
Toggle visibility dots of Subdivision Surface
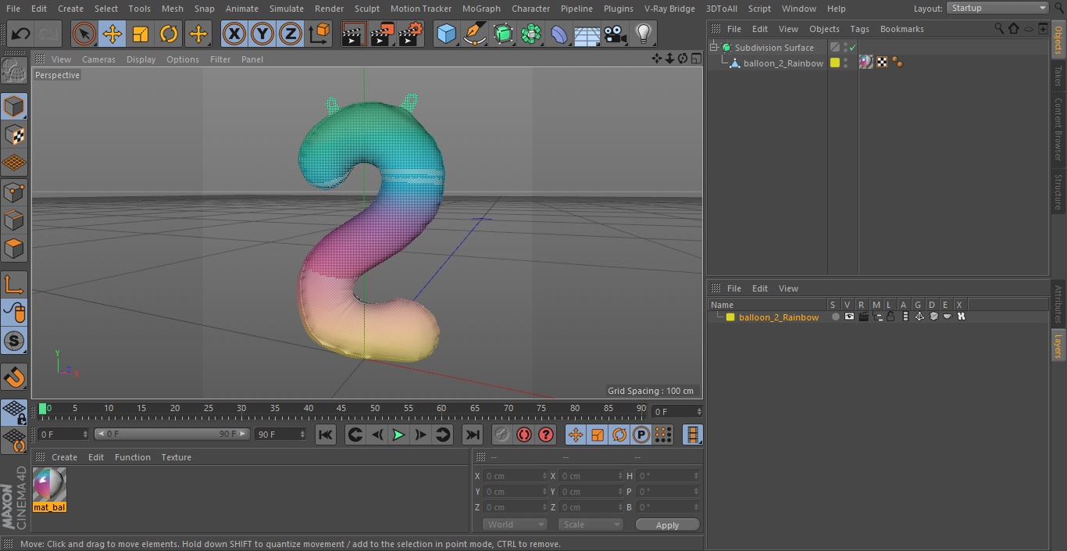coord(846,48)
